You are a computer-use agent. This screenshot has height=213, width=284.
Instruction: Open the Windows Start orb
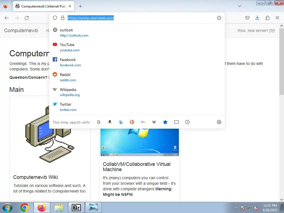coord(7,207)
